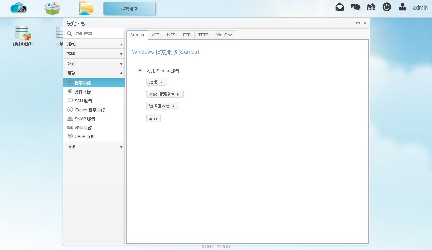The width and height of the screenshot is (432, 250).
Task: Switch to the AFP tab
Action: click(x=156, y=35)
